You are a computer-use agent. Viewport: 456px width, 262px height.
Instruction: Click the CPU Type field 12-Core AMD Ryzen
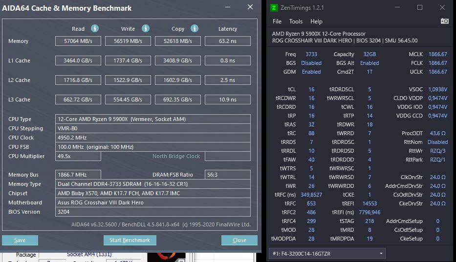point(152,119)
